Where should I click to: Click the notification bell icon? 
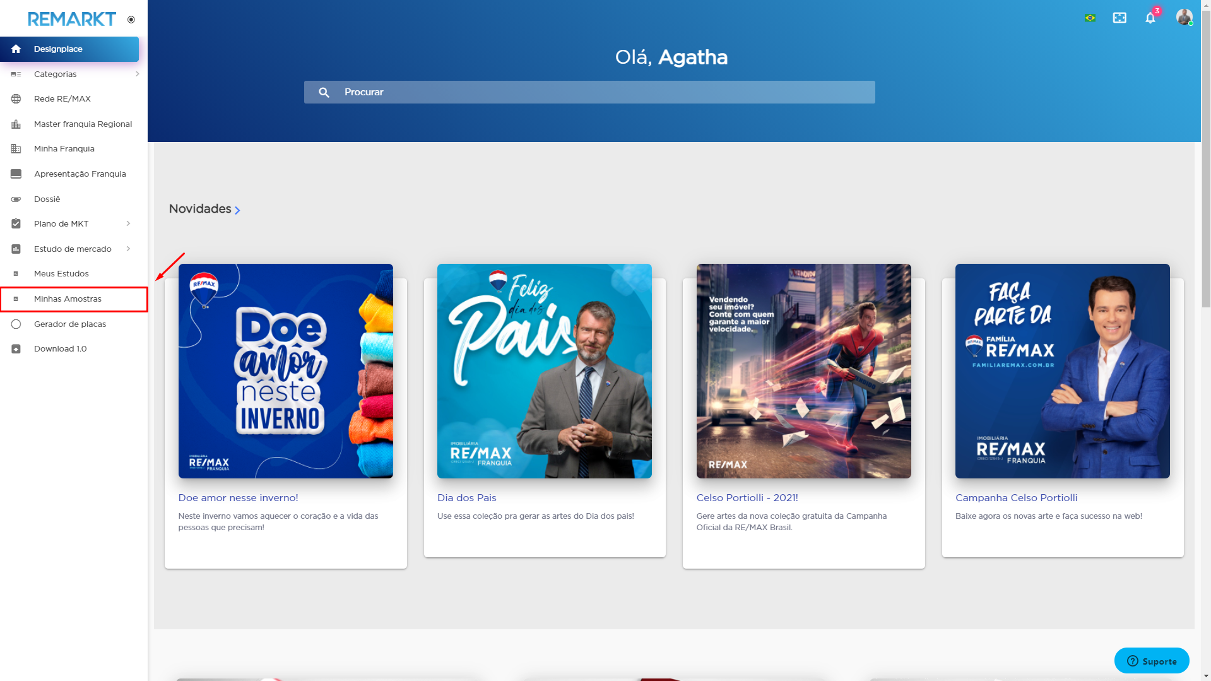point(1150,18)
